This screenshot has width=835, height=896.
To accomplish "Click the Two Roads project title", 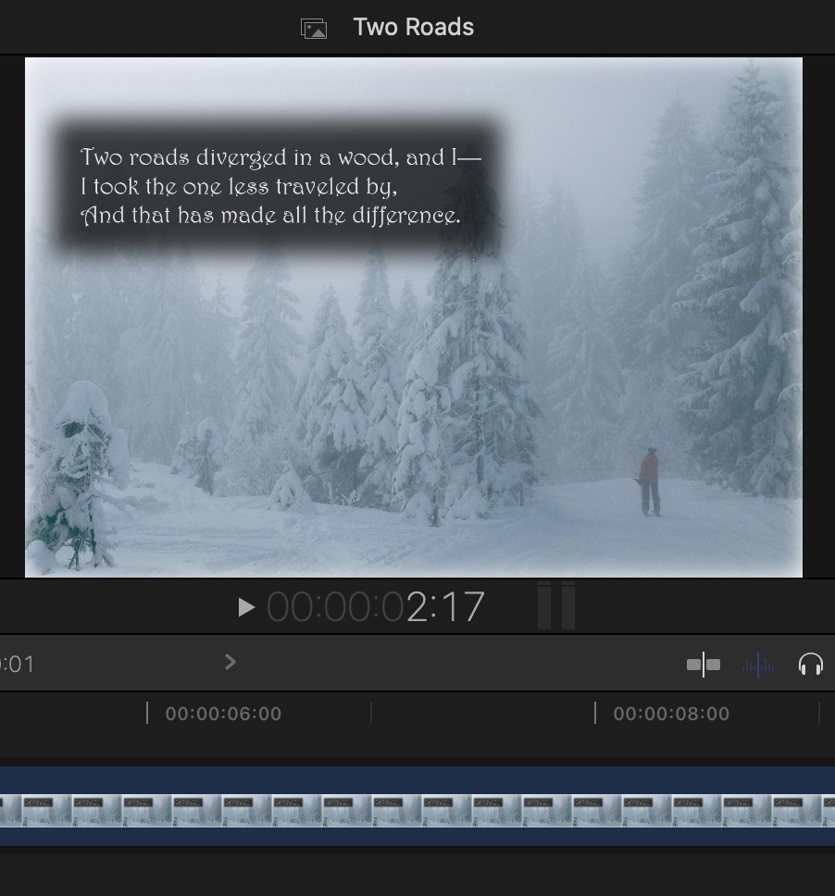I will pos(413,28).
